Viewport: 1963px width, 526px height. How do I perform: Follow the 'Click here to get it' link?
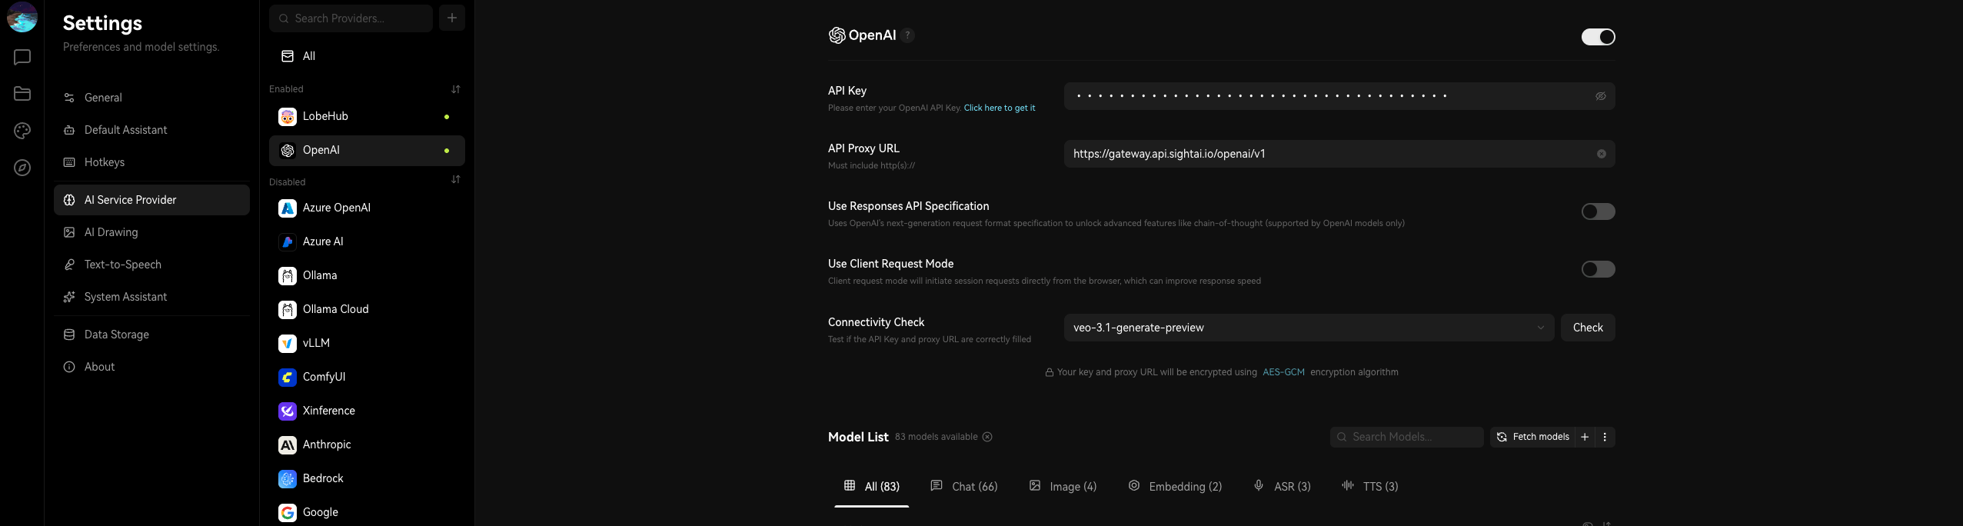pyautogui.click(x=999, y=108)
